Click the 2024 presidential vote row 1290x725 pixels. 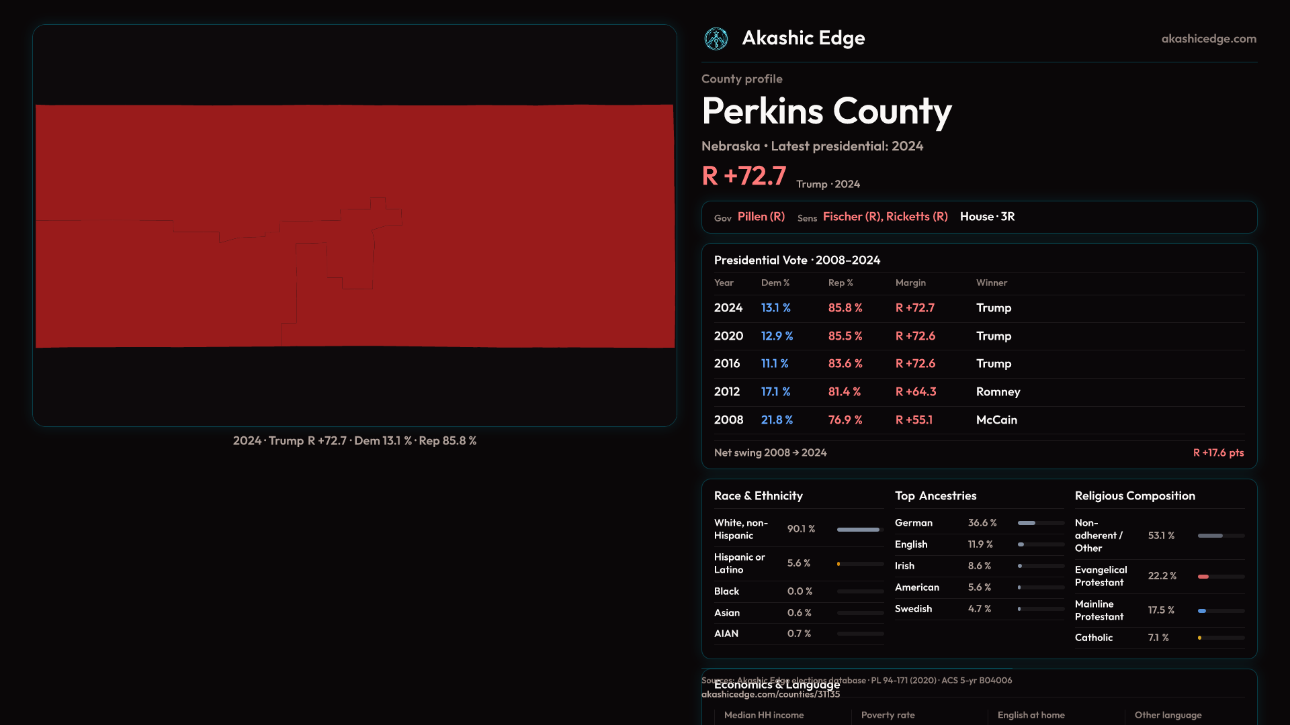978,308
